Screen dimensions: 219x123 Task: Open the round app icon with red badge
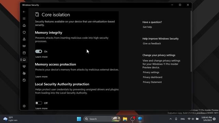point(132,119)
